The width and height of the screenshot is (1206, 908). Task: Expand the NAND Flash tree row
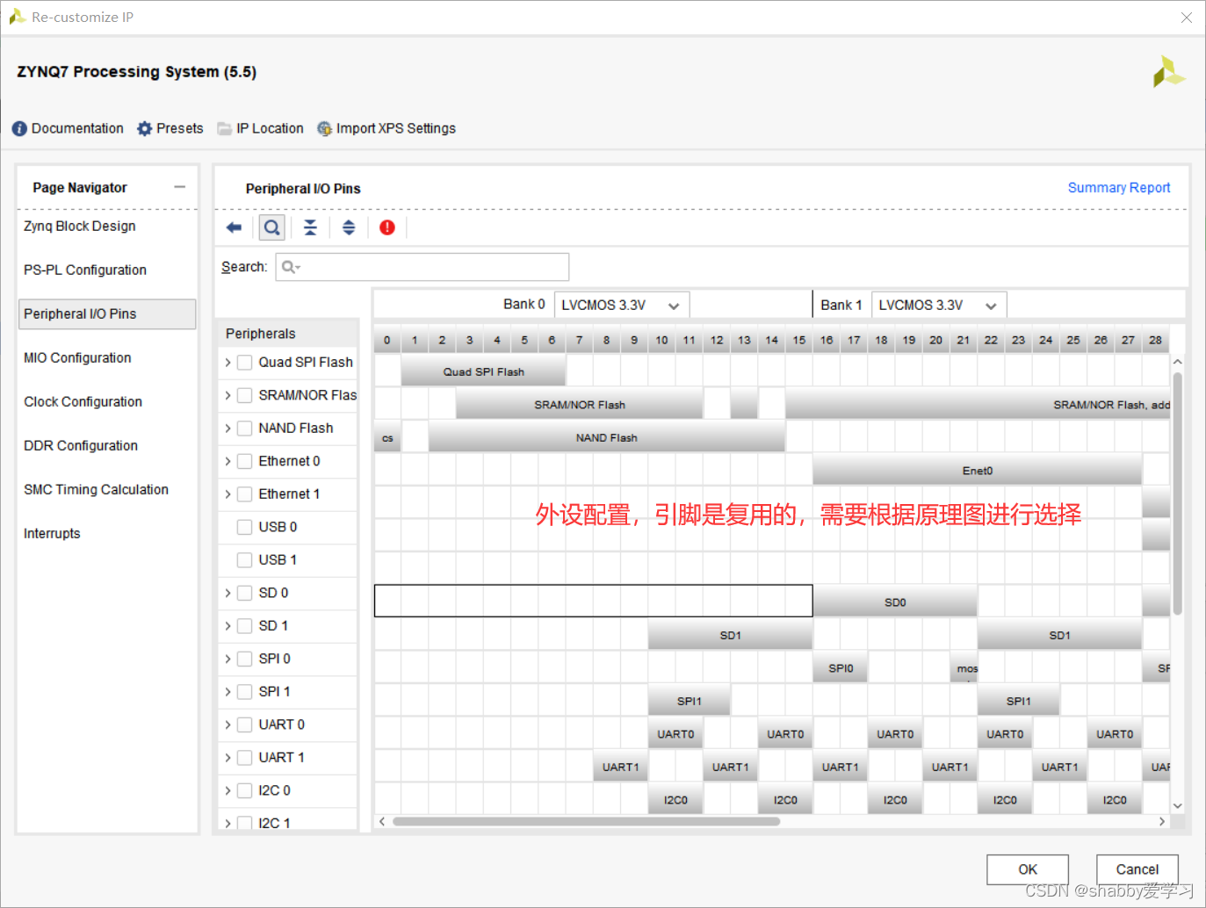[227, 429]
